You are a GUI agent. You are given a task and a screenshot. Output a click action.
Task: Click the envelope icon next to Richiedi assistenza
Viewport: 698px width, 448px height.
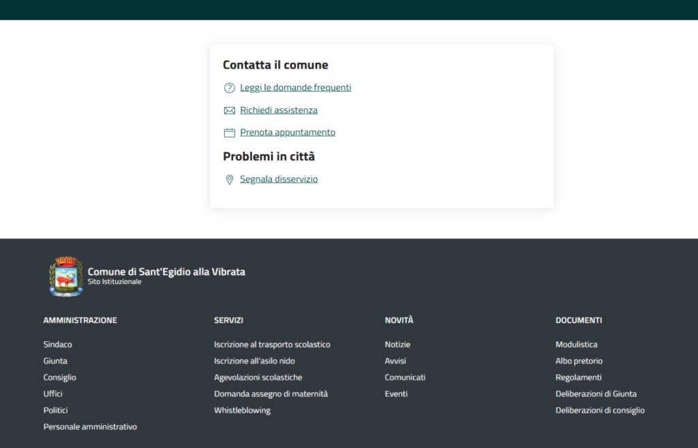(229, 110)
